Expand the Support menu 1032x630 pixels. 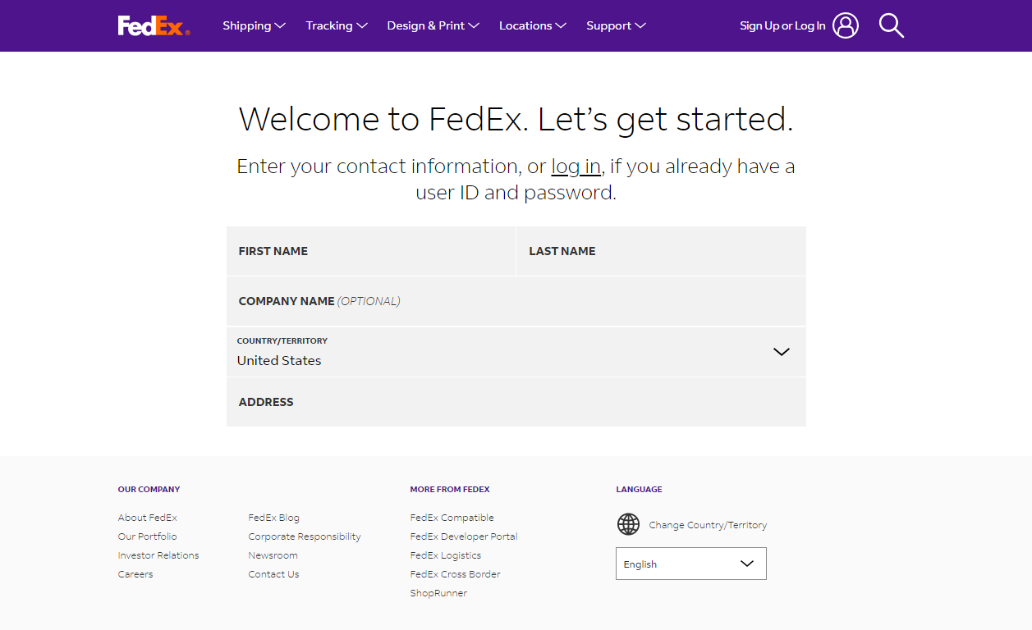coord(616,25)
